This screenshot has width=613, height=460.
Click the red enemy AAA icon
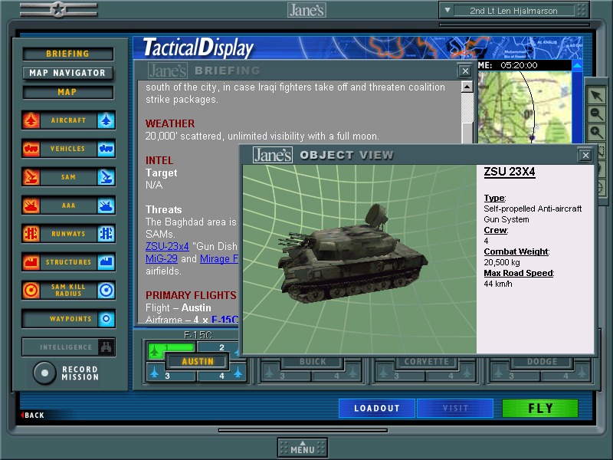pyautogui.click(x=31, y=205)
